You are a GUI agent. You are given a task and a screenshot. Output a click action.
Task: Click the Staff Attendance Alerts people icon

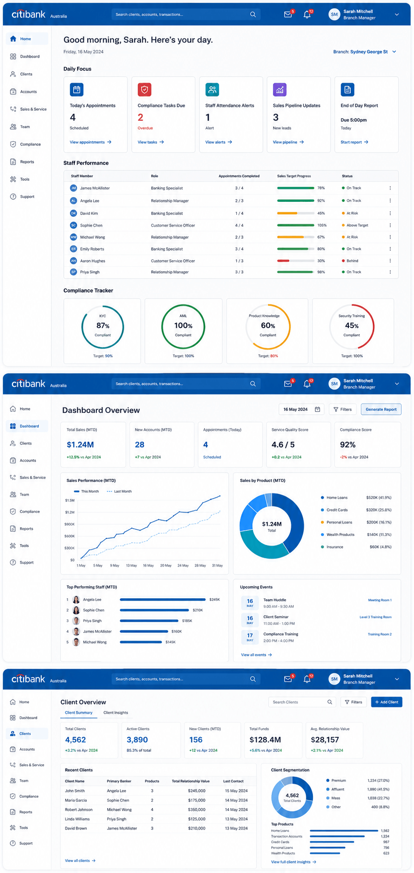coord(212,90)
